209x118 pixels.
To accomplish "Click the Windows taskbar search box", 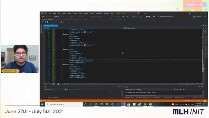I will click(64, 104).
